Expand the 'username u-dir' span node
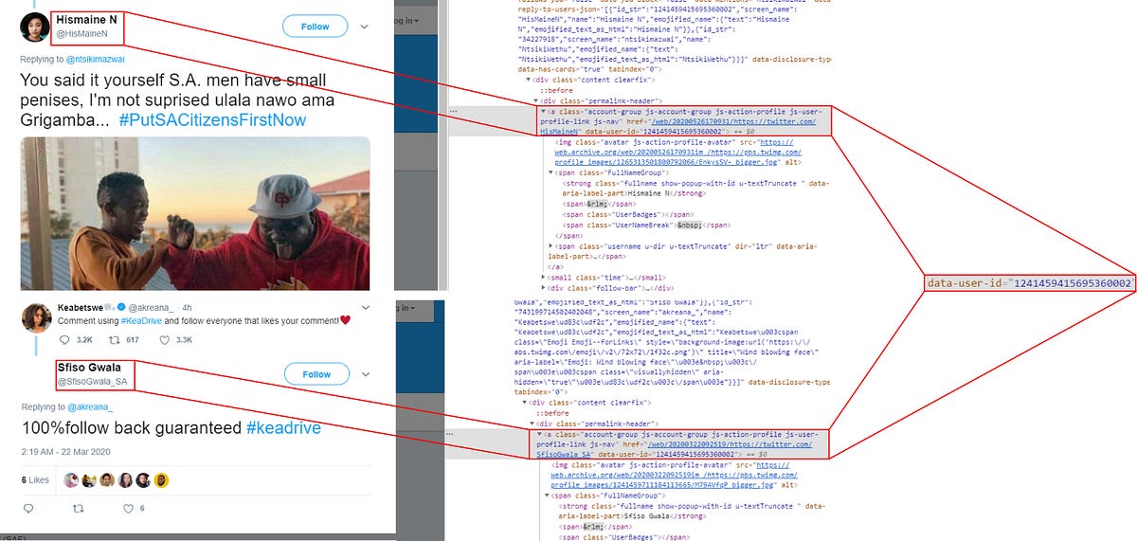Image resolution: width=1137 pixels, height=541 pixels. coord(551,245)
